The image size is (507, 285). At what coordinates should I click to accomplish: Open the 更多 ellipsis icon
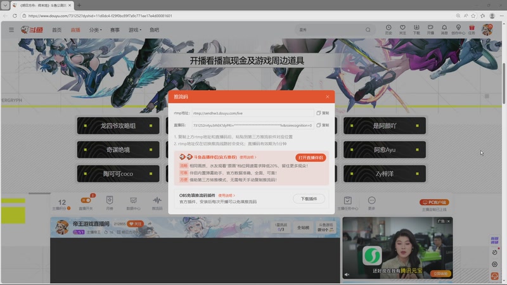tap(371, 203)
